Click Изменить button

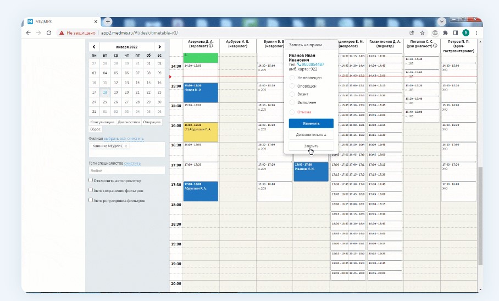pyautogui.click(x=311, y=123)
